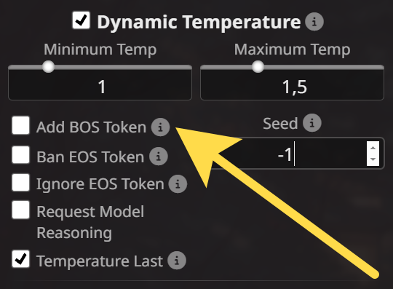Decrease Seed with the down arrow
Screen dimensions: 393x289
pyautogui.click(x=373, y=159)
